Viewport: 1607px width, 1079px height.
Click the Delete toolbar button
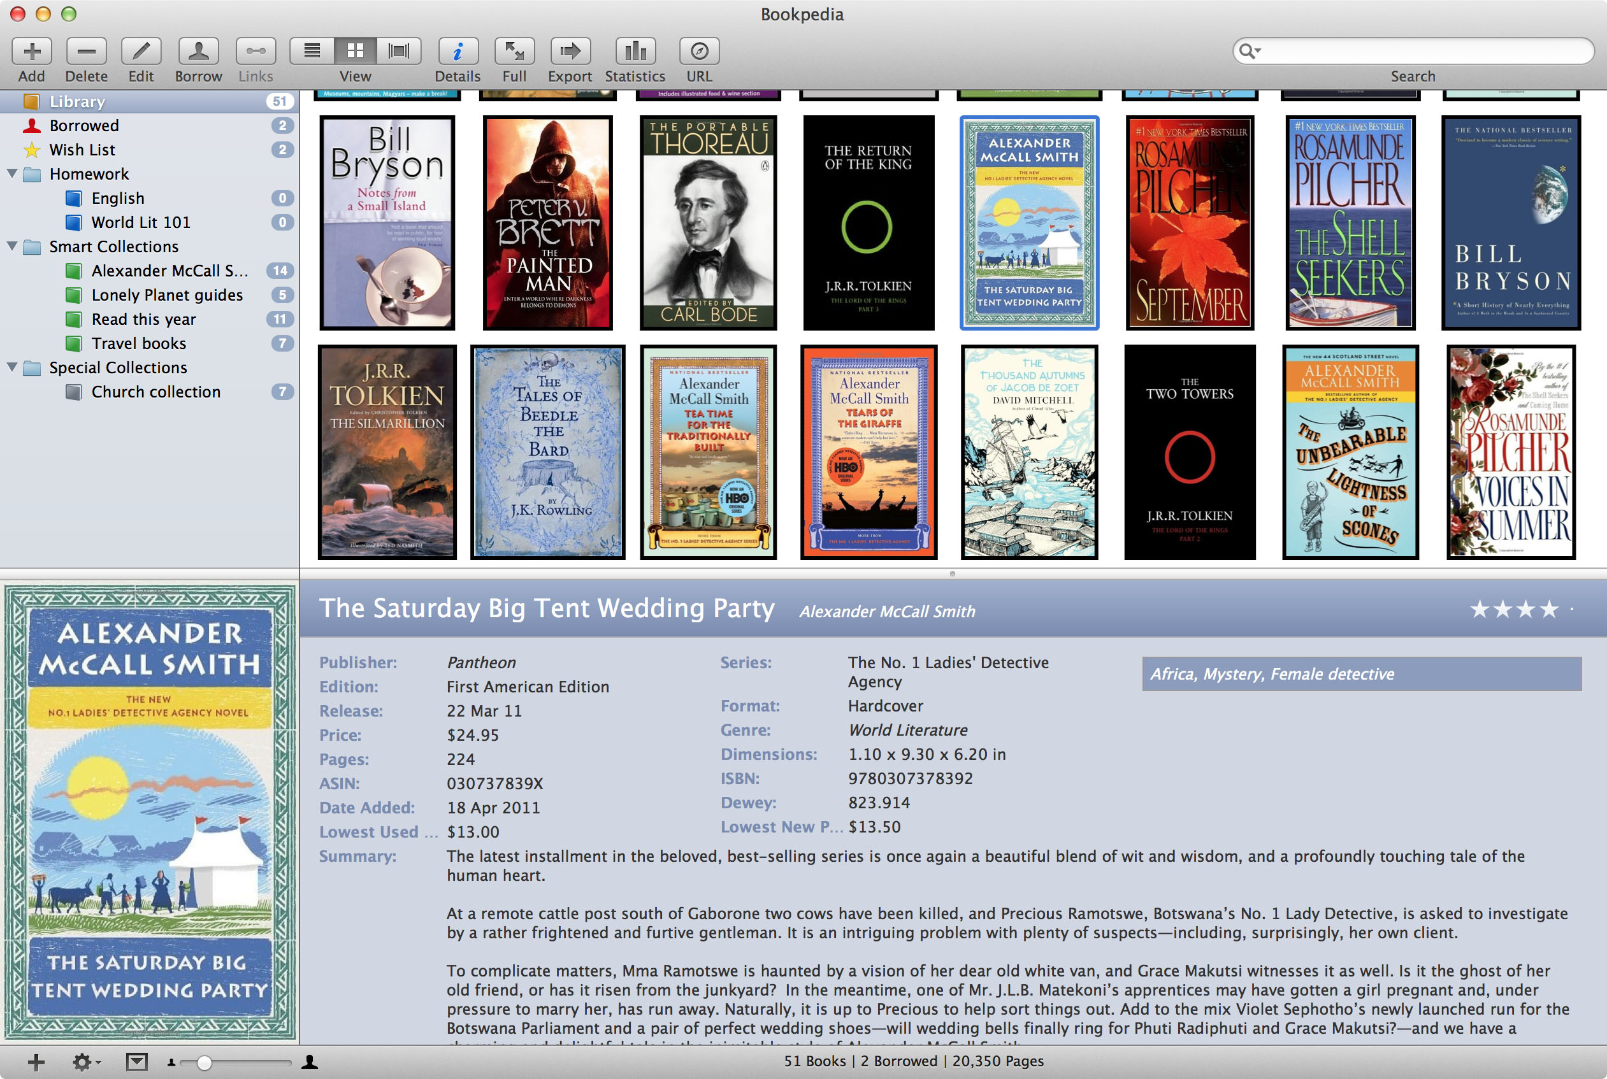(x=86, y=51)
